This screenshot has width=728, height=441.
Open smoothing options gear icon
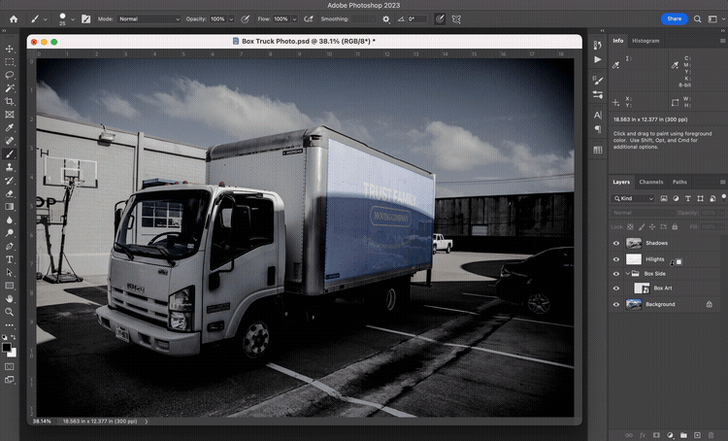coord(385,19)
